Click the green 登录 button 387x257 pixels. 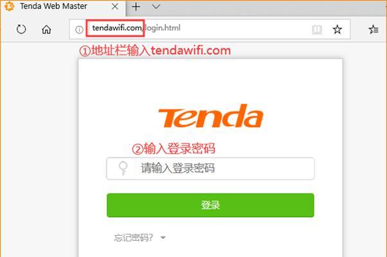(210, 205)
